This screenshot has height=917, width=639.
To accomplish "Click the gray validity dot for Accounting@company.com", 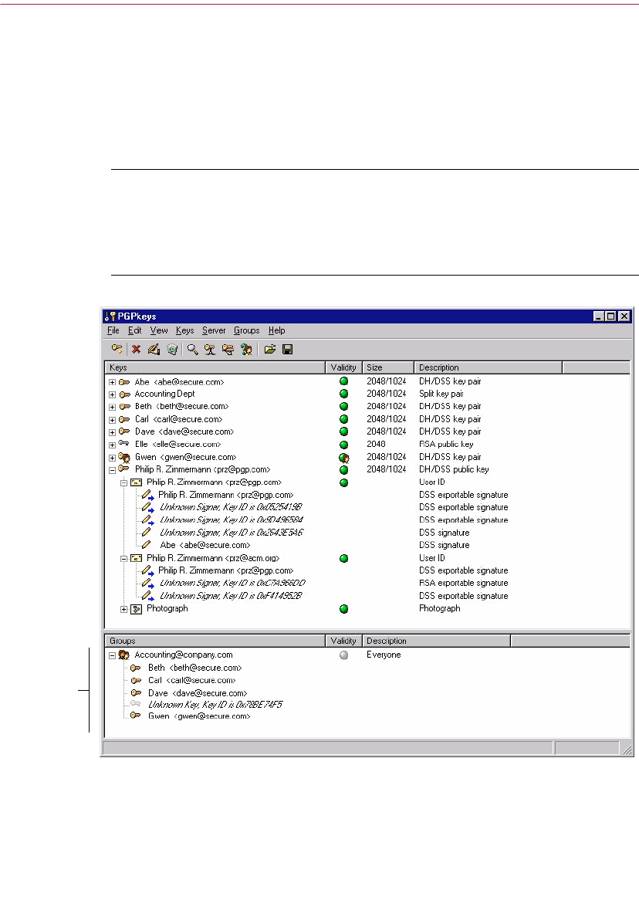I will 343,655.
